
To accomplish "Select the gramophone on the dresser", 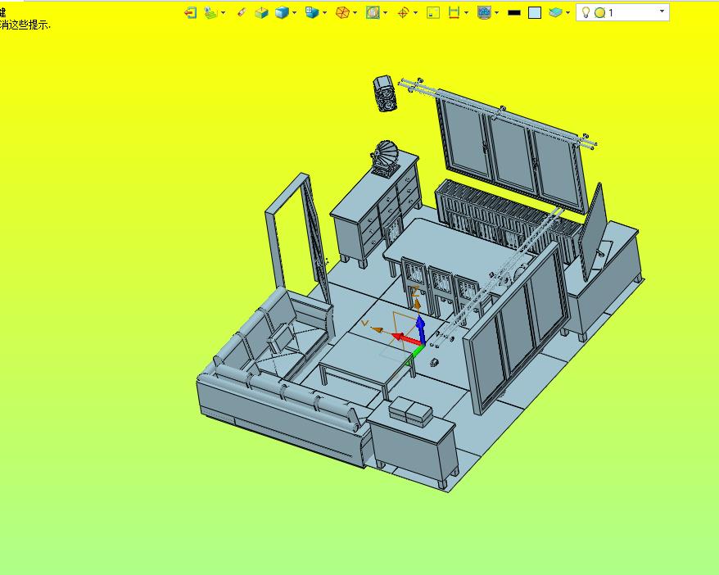I will [x=385, y=158].
